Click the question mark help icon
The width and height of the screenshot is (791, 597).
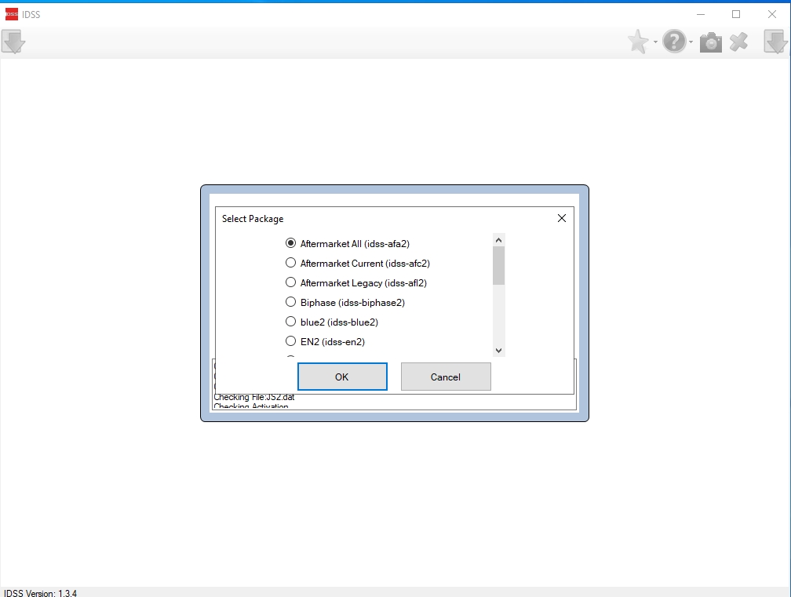(x=673, y=42)
